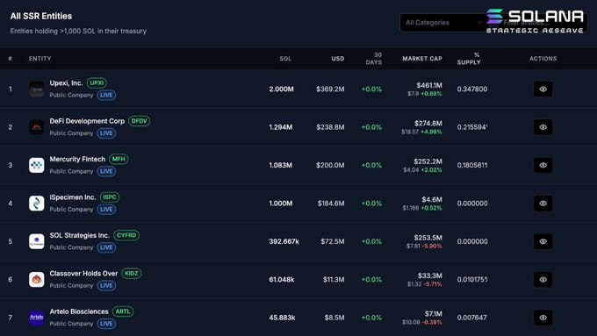Click the Artelo Biosciences logo icon
Viewport: 597px width, 336px height.
(x=37, y=318)
